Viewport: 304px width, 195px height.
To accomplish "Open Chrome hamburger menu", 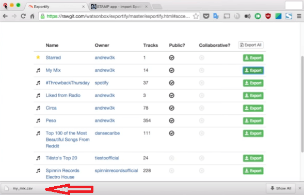I will click(299, 16).
